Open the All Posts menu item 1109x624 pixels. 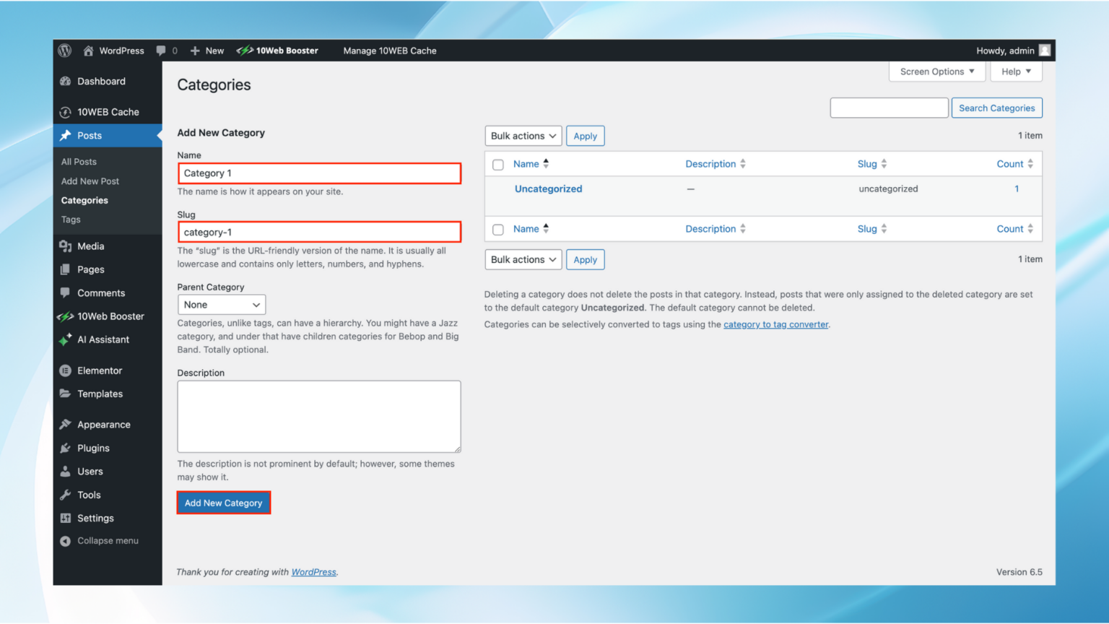(x=78, y=161)
